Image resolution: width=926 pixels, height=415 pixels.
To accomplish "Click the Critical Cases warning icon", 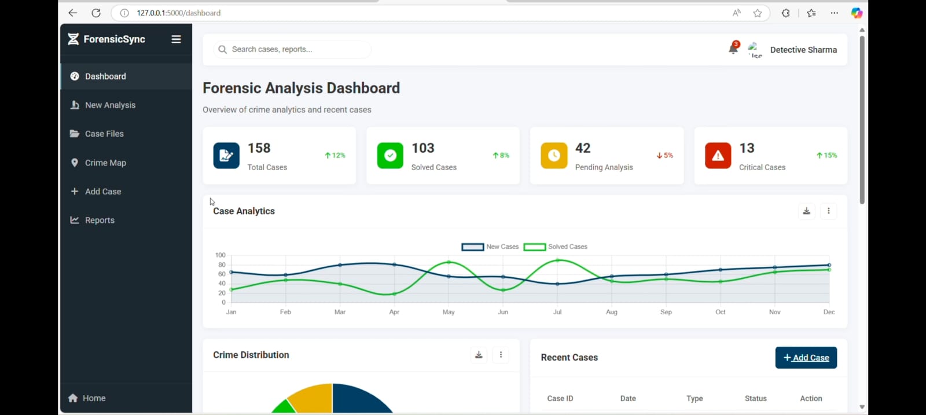I will [x=718, y=156].
